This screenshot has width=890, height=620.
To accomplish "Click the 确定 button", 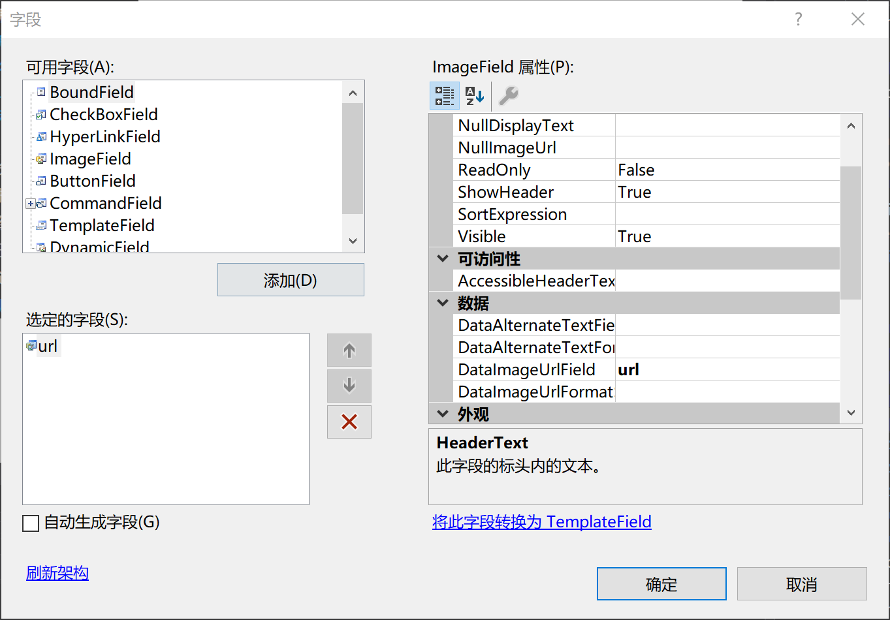I will pyautogui.click(x=661, y=584).
